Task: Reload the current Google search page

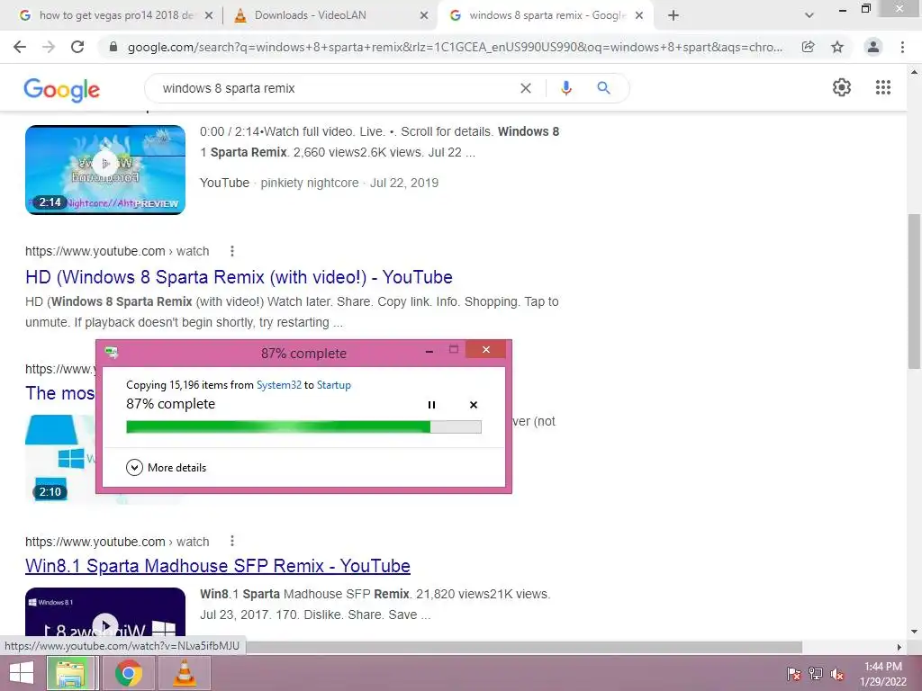Action: point(77,47)
